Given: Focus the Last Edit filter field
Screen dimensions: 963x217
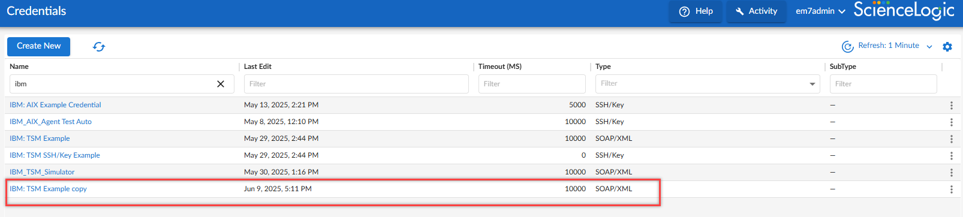Looking at the screenshot, I should (356, 84).
